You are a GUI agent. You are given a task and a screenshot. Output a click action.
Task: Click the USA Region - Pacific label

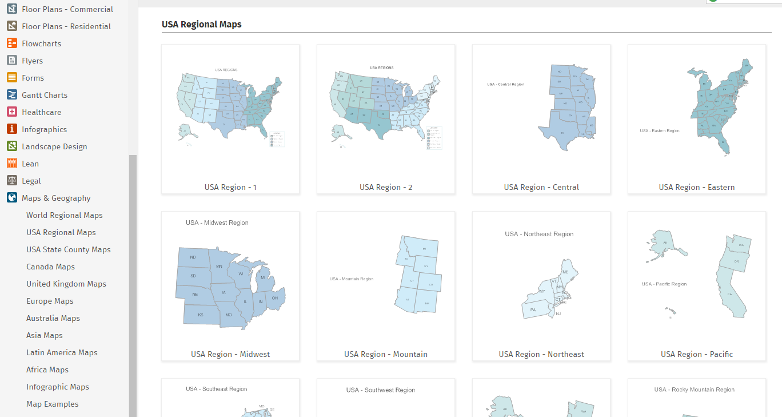(696, 354)
